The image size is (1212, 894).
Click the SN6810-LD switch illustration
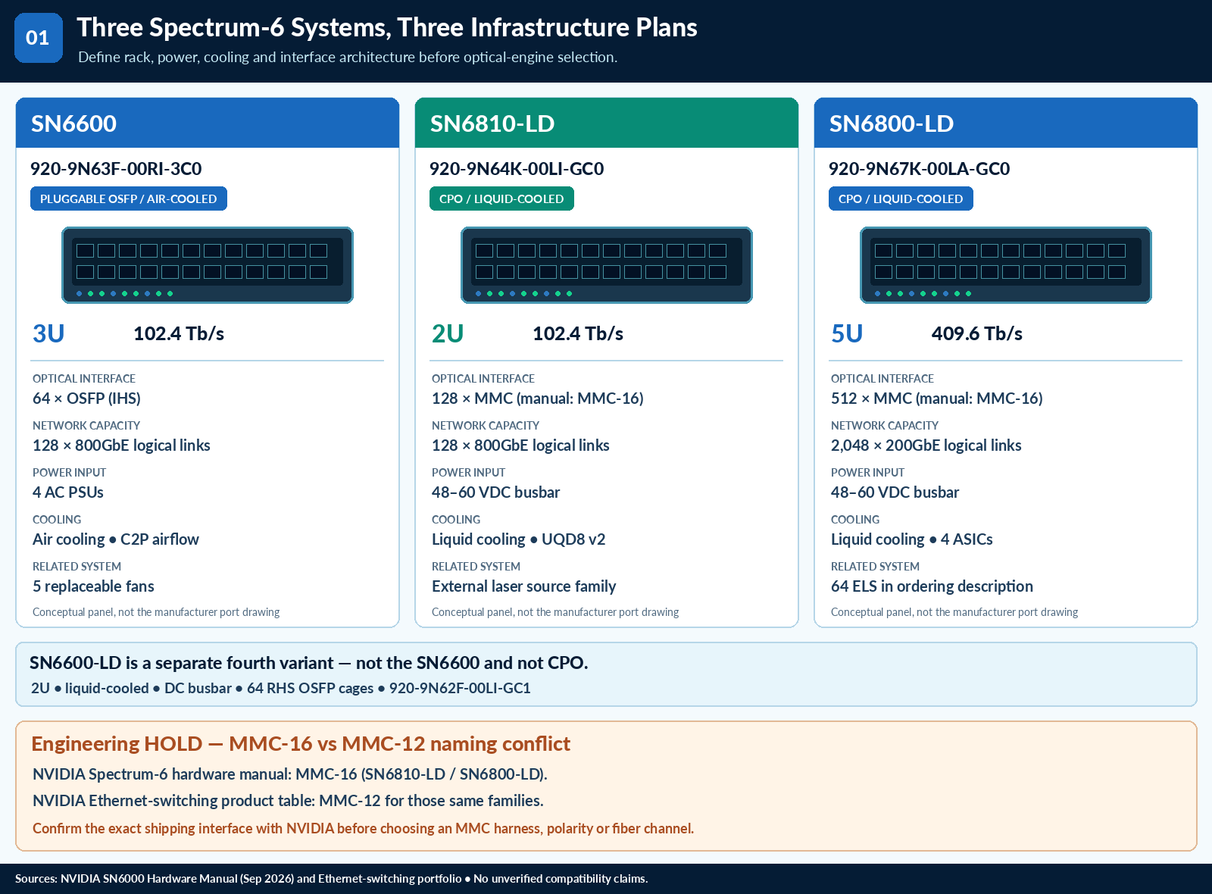click(x=607, y=265)
